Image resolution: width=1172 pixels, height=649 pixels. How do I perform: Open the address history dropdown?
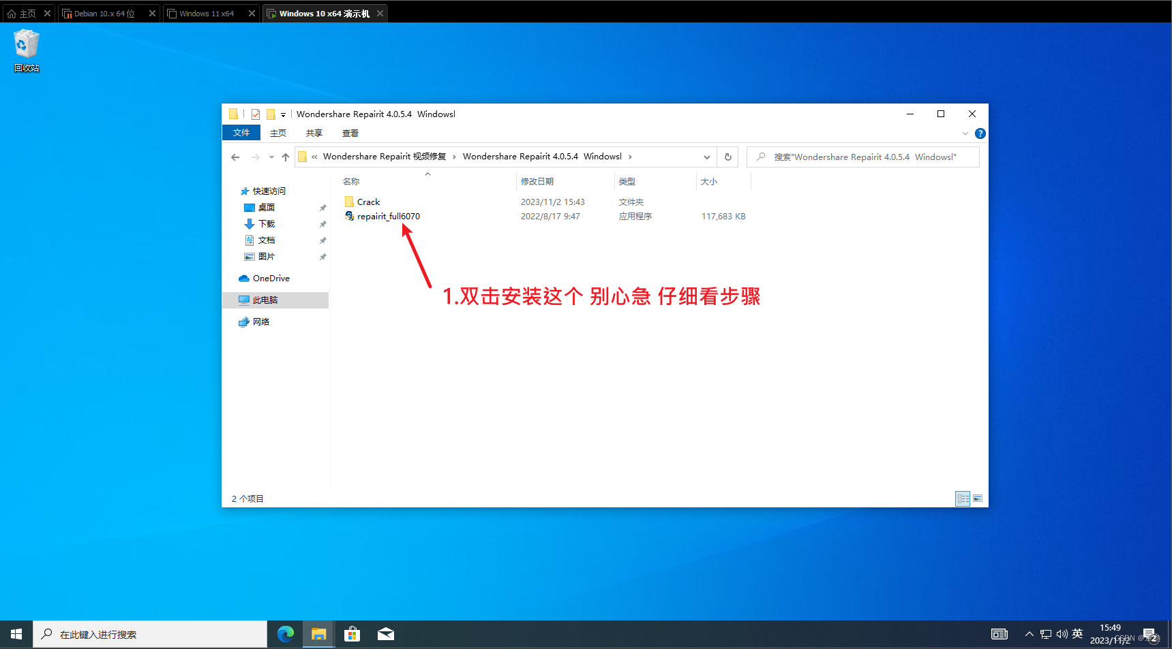(x=707, y=157)
